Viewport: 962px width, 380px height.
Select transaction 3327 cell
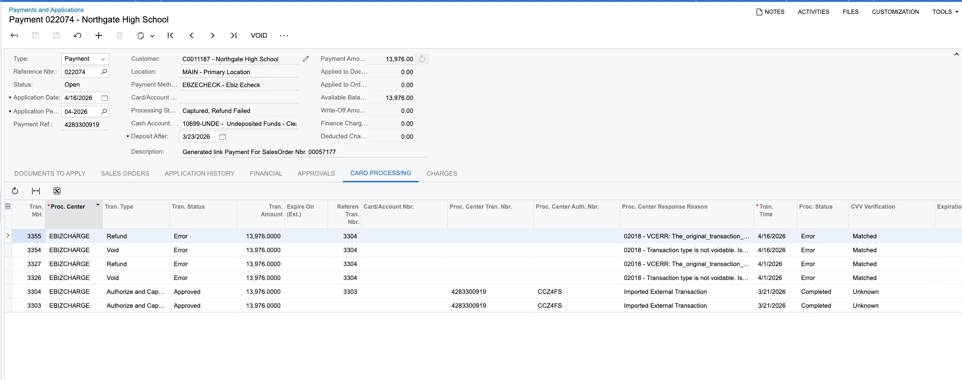[x=28, y=264]
